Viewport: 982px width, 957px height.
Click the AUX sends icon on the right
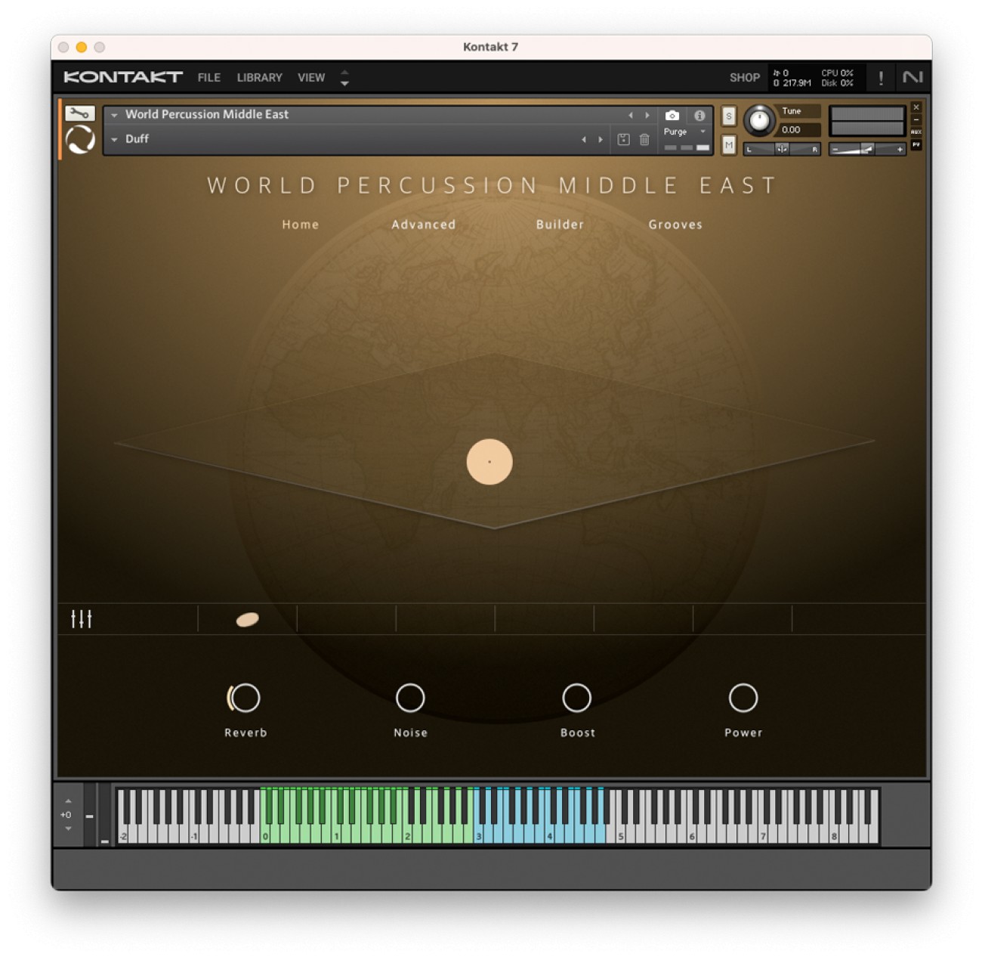click(917, 130)
